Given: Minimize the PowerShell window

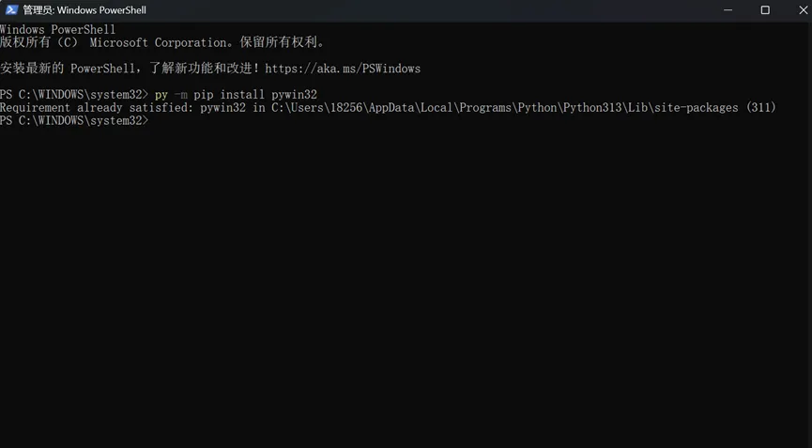Looking at the screenshot, I should tap(728, 9).
